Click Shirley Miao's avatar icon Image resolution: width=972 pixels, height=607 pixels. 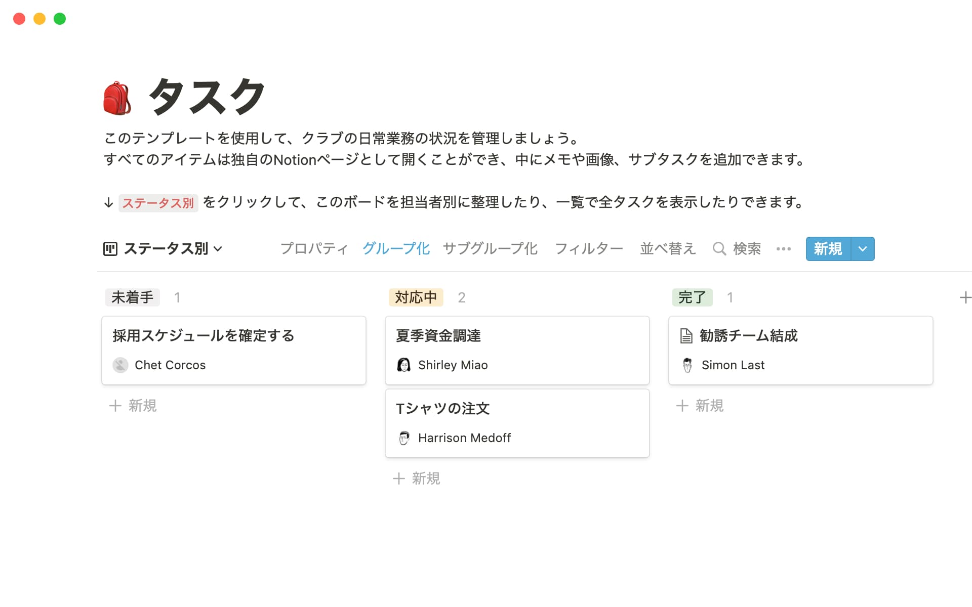(403, 365)
